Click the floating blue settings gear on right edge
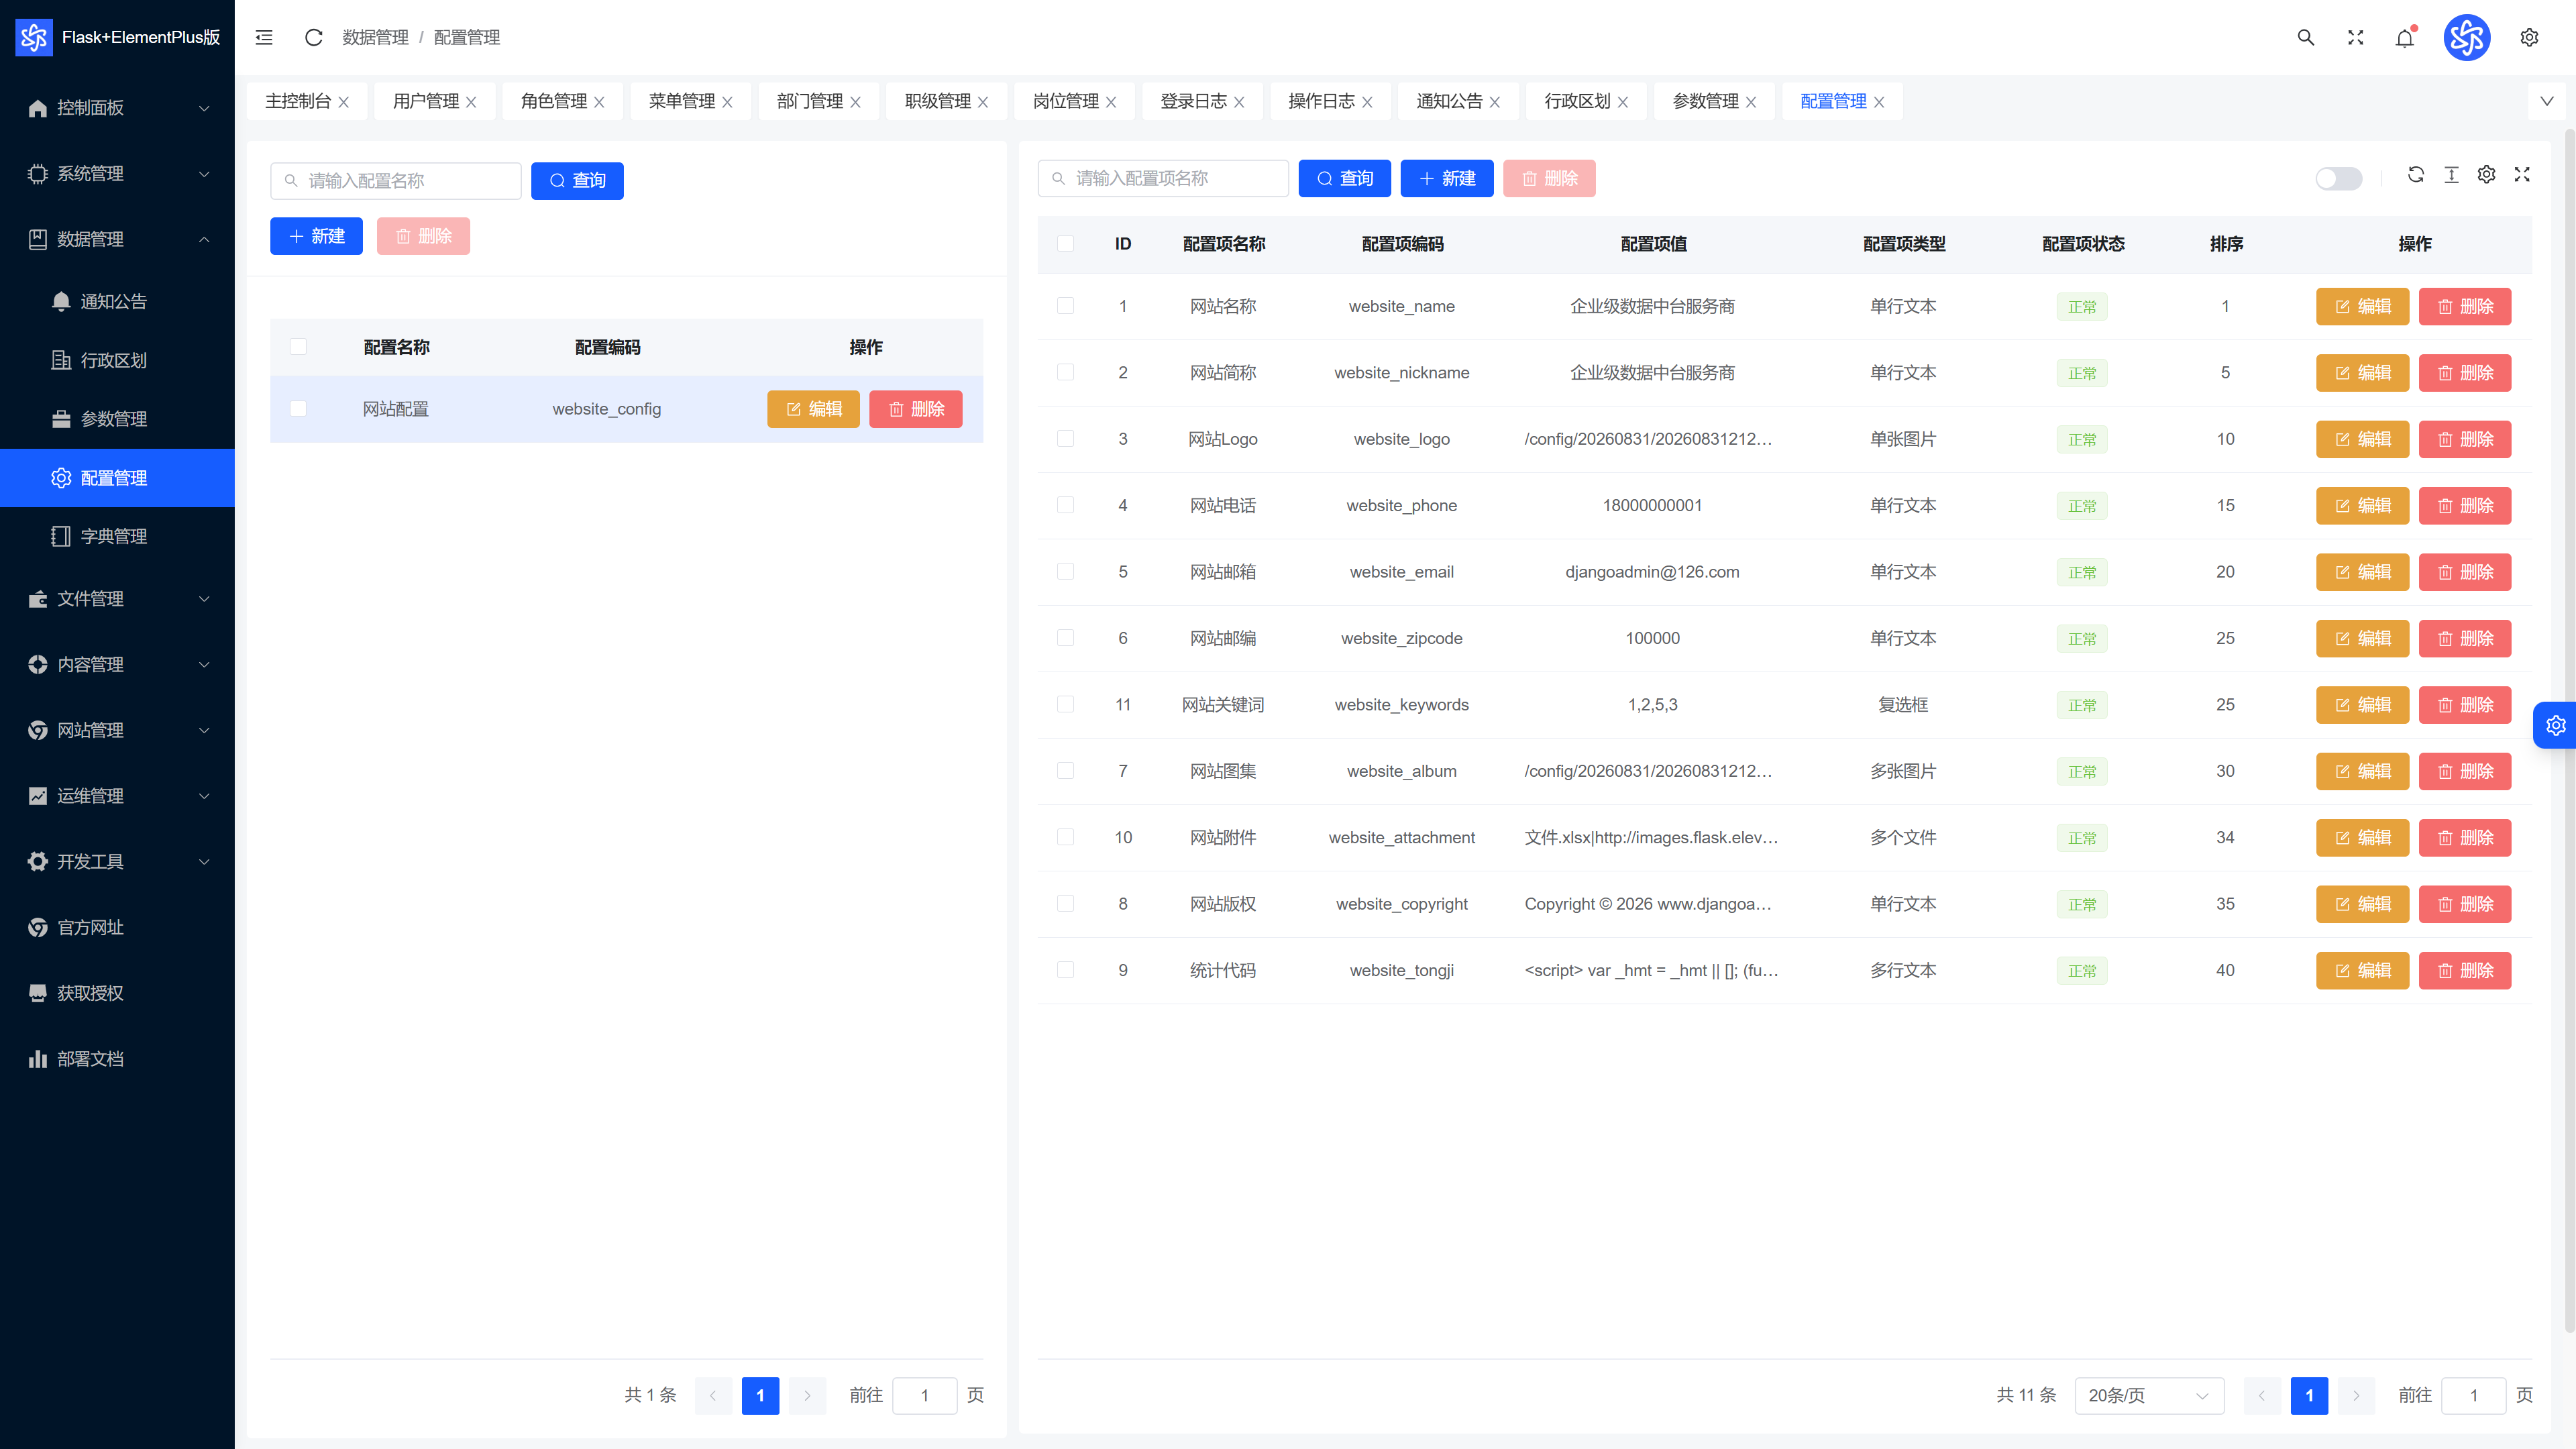2576x1449 pixels. (x=2555, y=725)
